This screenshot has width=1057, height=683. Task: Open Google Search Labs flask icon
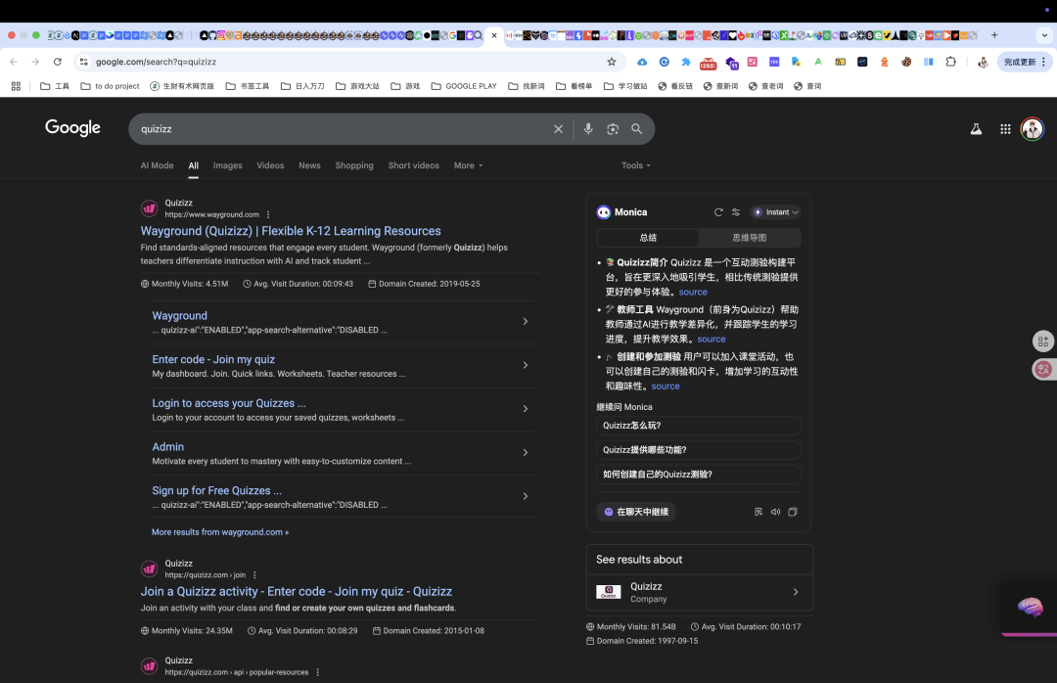click(x=976, y=129)
